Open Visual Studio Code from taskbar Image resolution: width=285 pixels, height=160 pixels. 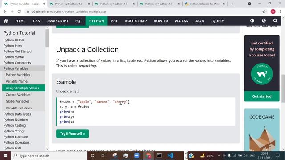point(170,156)
